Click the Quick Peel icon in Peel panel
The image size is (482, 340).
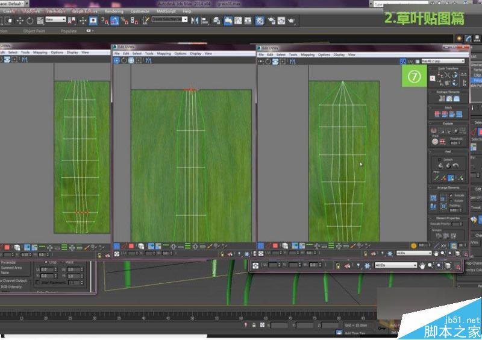[x=441, y=165]
